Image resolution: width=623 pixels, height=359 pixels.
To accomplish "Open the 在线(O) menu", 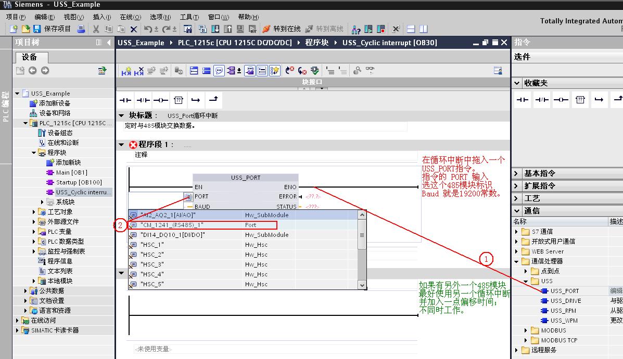I will coord(130,17).
